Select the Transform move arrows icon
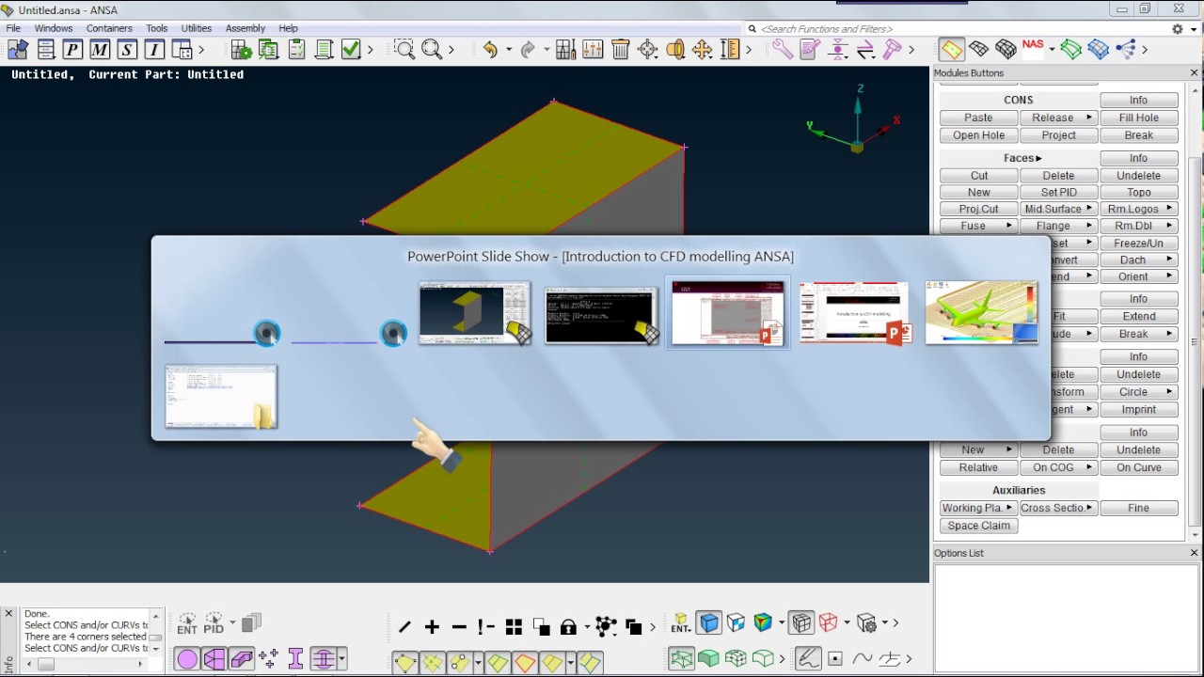 (x=703, y=50)
